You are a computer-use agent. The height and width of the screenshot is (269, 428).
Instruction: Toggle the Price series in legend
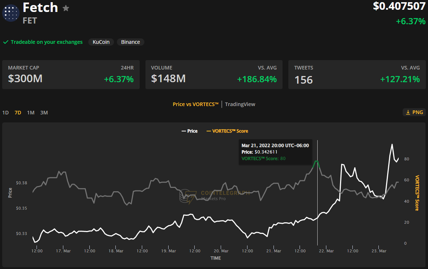pyautogui.click(x=190, y=131)
